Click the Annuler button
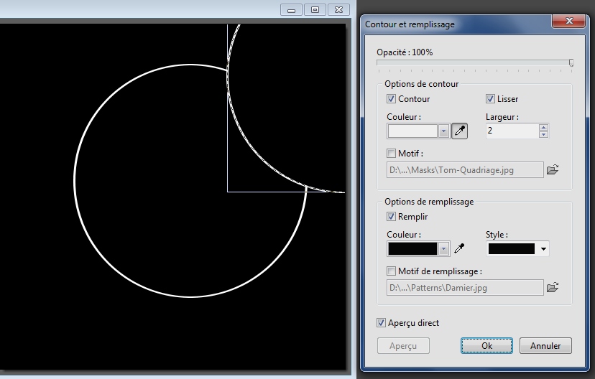Viewport: 595px width, 379px height. coord(545,346)
